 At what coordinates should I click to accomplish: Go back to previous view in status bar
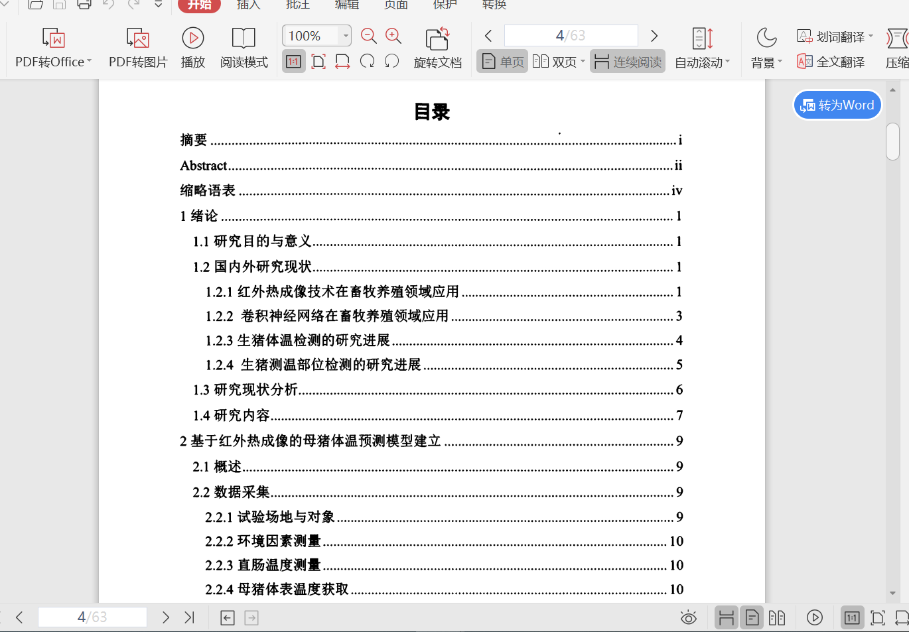tap(228, 618)
